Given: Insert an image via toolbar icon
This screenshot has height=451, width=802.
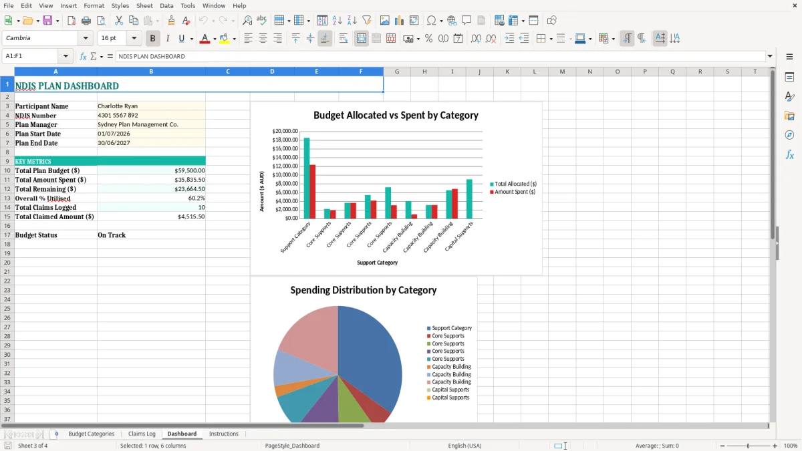Looking at the screenshot, I should tap(385, 21).
